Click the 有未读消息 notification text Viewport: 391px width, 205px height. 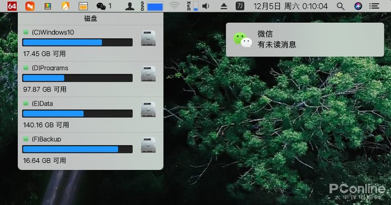tap(277, 45)
